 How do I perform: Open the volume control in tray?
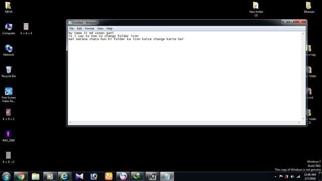pos(292,176)
